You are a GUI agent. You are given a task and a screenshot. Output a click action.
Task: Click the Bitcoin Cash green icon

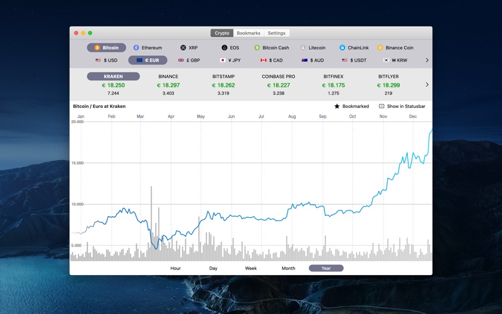[257, 48]
